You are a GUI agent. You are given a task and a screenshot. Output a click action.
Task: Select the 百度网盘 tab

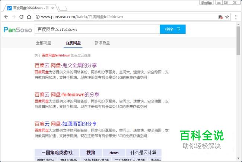[x=73, y=43]
